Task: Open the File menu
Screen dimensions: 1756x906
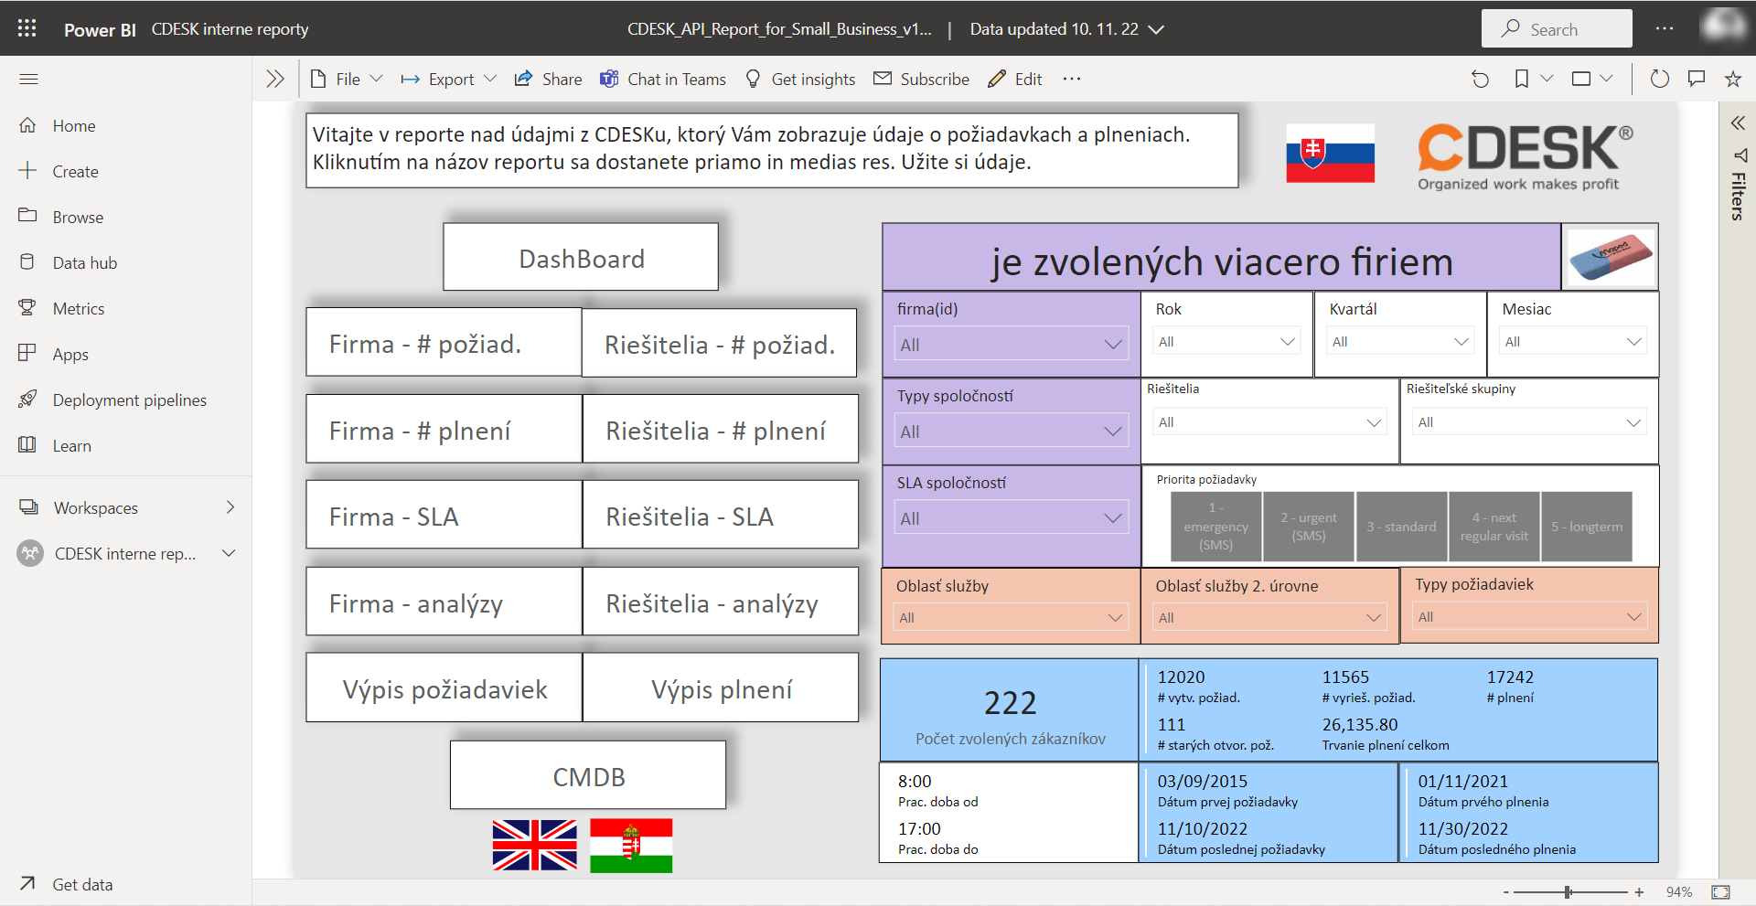Action: (x=347, y=80)
